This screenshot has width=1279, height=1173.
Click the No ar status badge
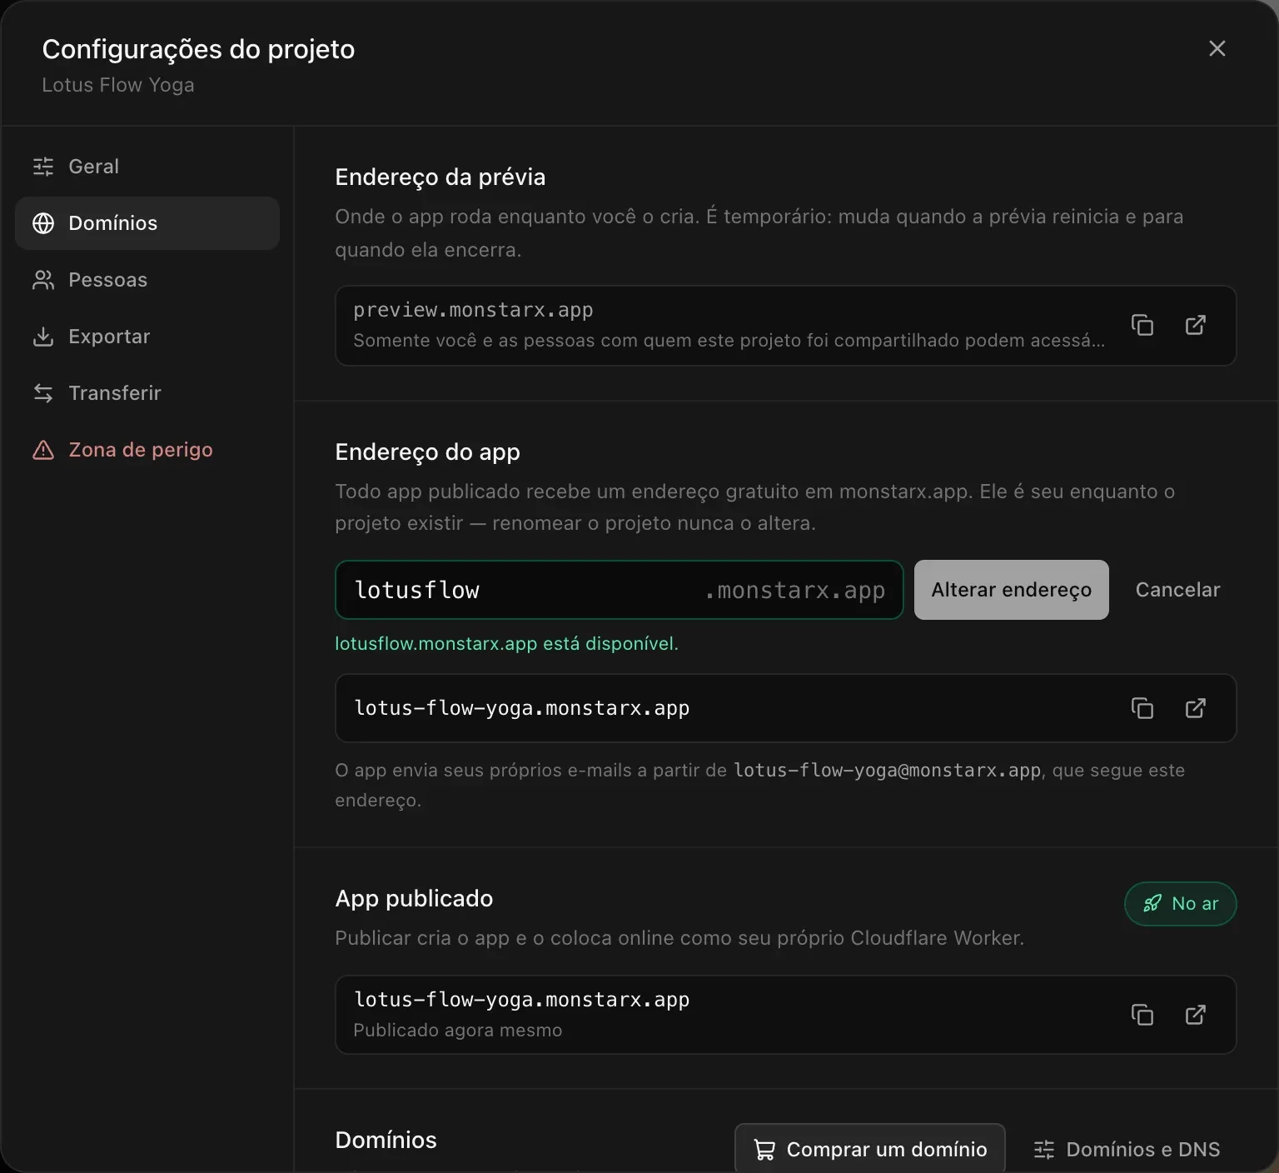1181,904
